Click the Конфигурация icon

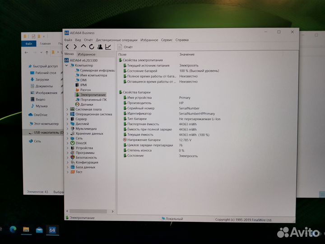tap(72, 162)
